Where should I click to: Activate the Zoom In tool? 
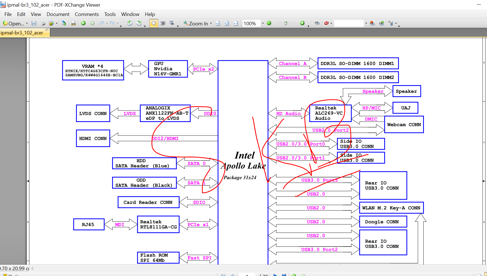coord(196,23)
